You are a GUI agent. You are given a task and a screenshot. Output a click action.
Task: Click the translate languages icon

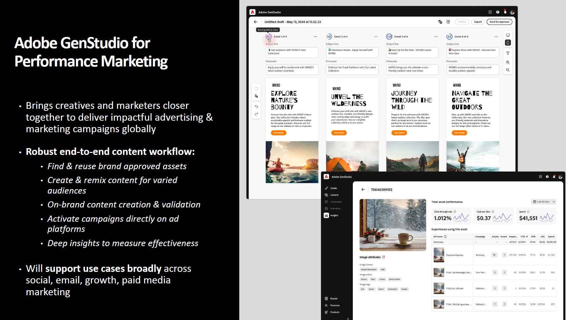pyautogui.click(x=256, y=96)
